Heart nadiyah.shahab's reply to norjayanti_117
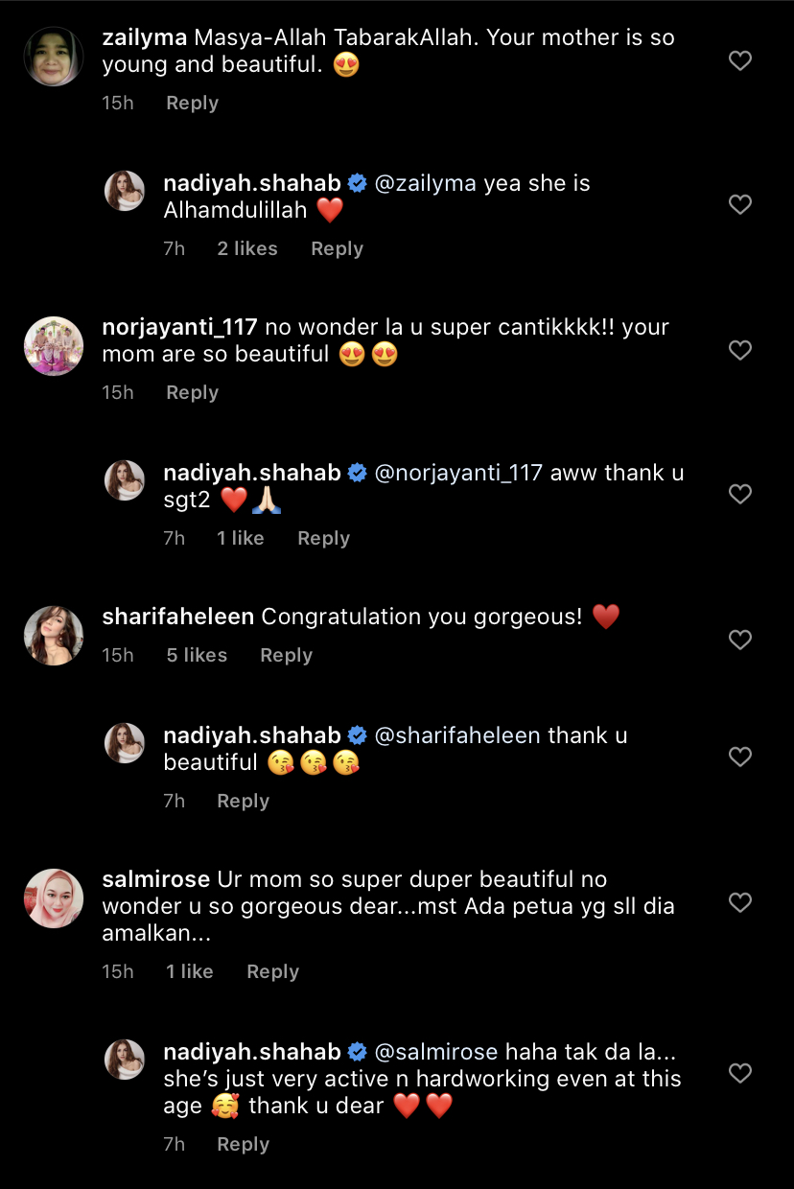 [x=739, y=494]
